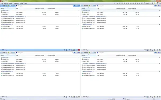Viewport: 161px width, 100px height.
Task: Click Back arrow in top-right pane toolbar
Action: (85, 6)
